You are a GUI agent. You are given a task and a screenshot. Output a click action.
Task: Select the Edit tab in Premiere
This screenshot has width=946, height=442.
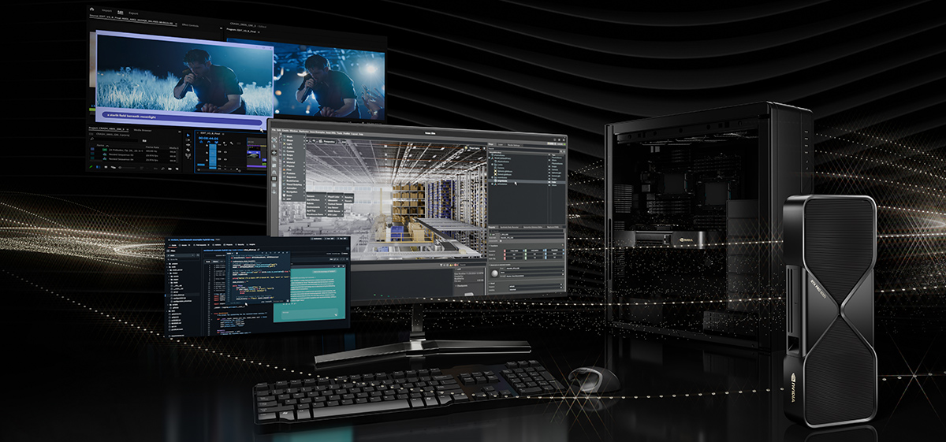[120, 13]
